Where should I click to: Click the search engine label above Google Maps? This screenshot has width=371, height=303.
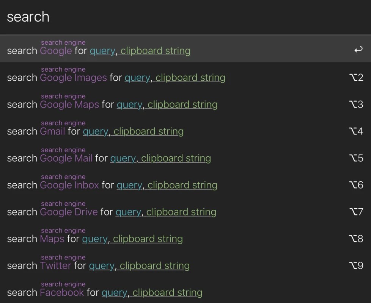pyautogui.click(x=63, y=96)
